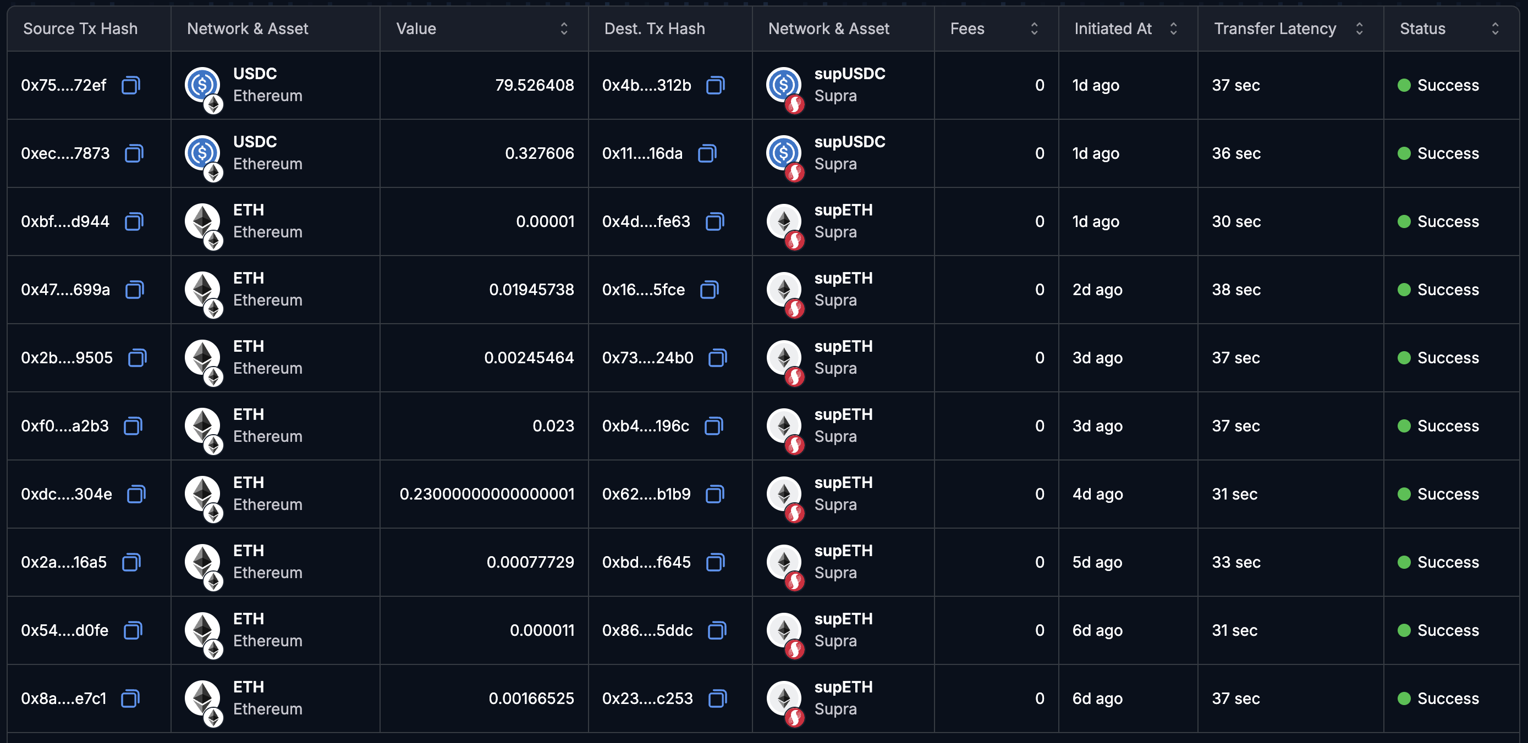Screen dimensions: 1528x743
Task: Select the Ethereum ETH icon on the 0xbf....d944 row
Action: (x=202, y=221)
